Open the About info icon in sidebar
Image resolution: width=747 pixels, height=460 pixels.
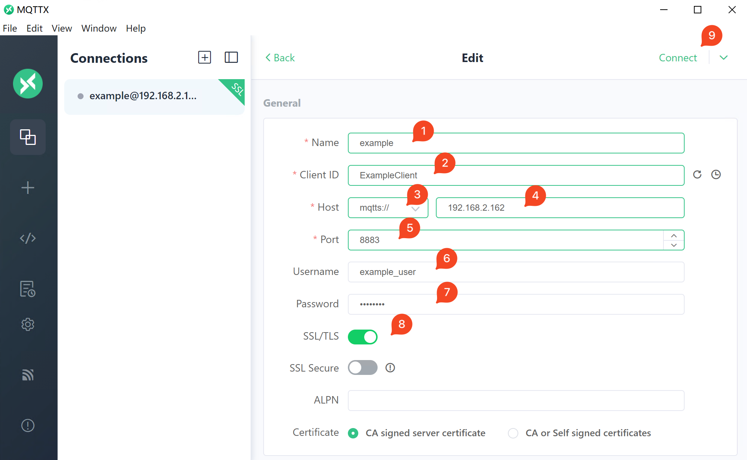(28, 425)
